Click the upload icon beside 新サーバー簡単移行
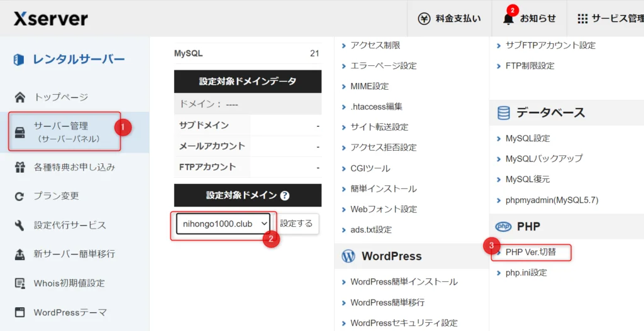Image resolution: width=644 pixels, height=331 pixels. (19, 254)
